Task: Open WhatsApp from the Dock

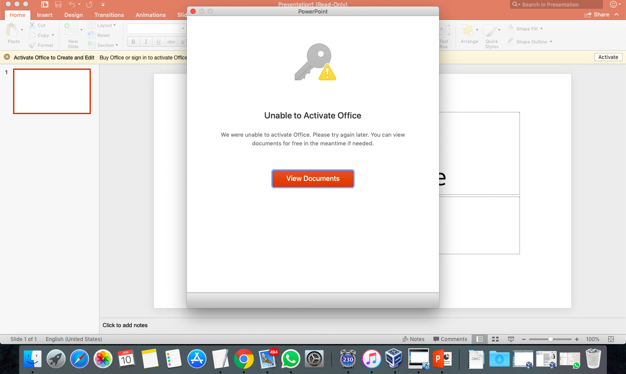Action: (291, 359)
